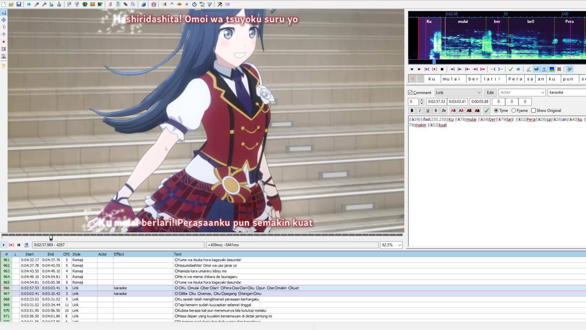
Task: Commit audio changes with the green checkmark
Action: (x=511, y=69)
